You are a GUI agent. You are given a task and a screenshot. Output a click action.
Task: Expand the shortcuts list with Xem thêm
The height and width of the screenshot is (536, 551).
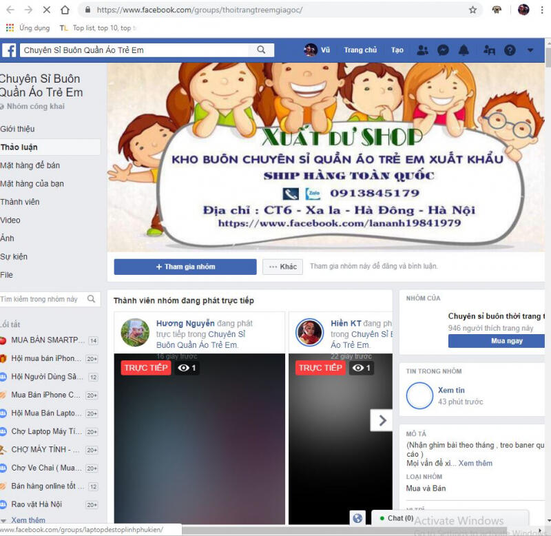pyautogui.click(x=28, y=520)
